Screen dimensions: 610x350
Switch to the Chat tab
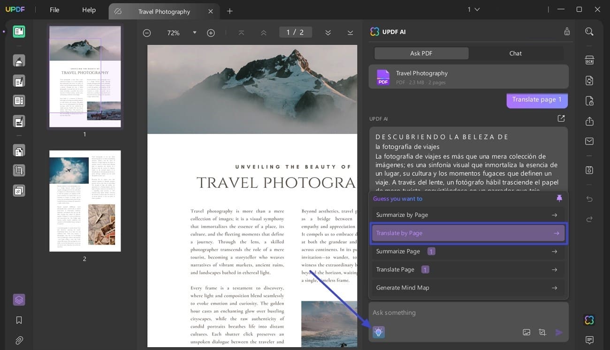coord(515,53)
